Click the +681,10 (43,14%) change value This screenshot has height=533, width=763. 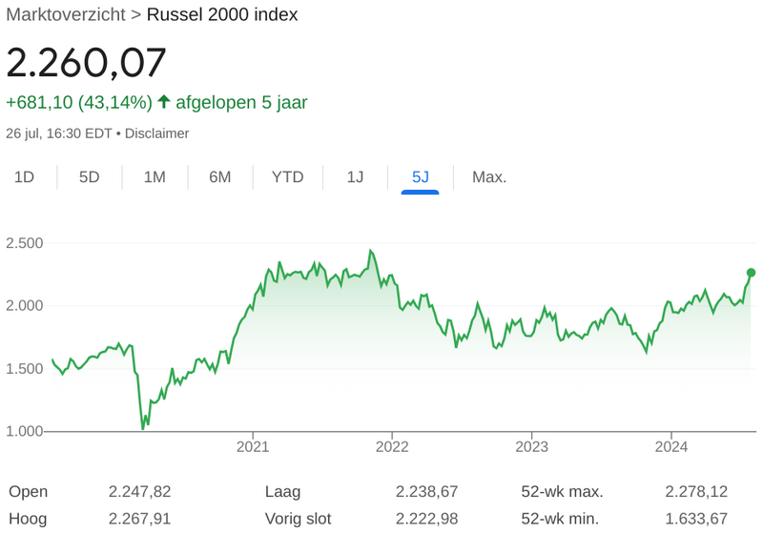click(x=78, y=102)
